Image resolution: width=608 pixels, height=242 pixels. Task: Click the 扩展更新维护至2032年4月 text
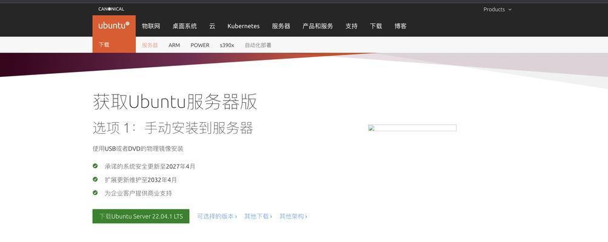click(x=141, y=180)
